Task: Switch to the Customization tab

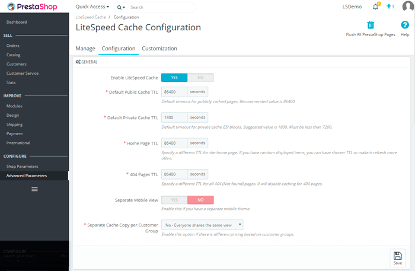Action: 159,49
